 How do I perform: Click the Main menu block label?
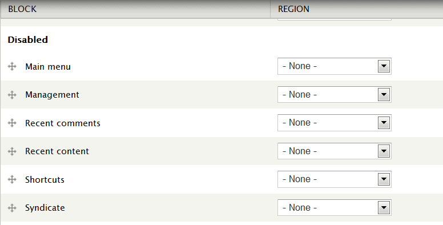[48, 67]
